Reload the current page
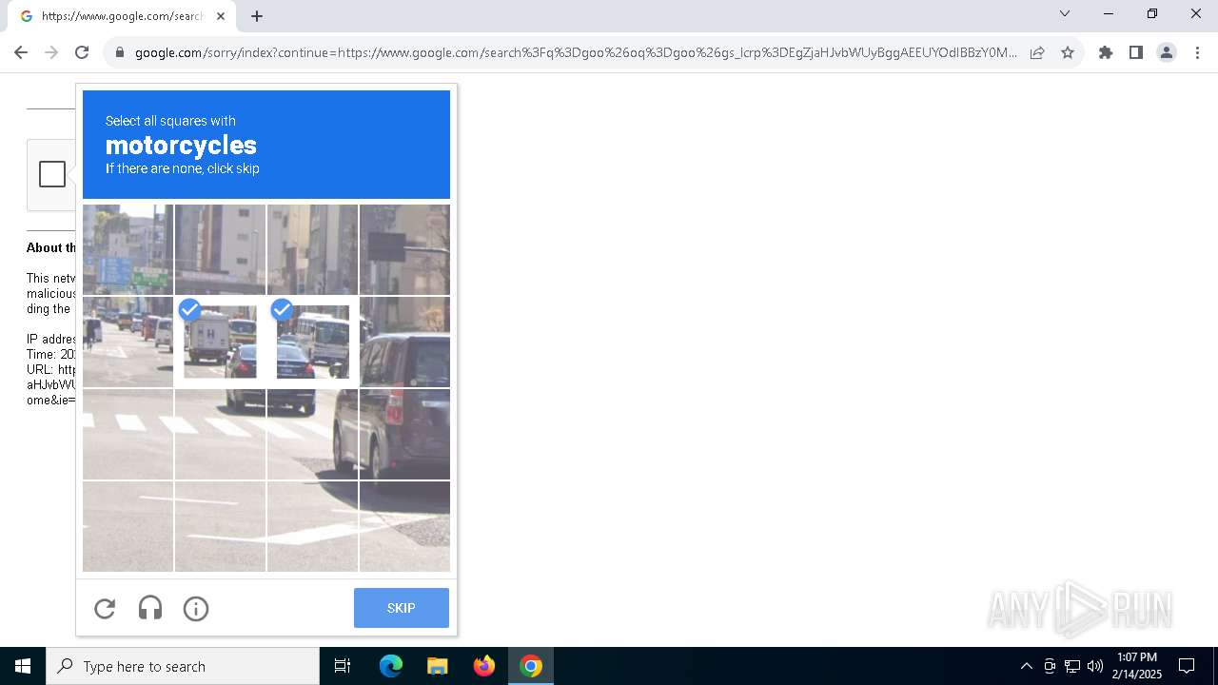The width and height of the screenshot is (1218, 685). coord(82,52)
